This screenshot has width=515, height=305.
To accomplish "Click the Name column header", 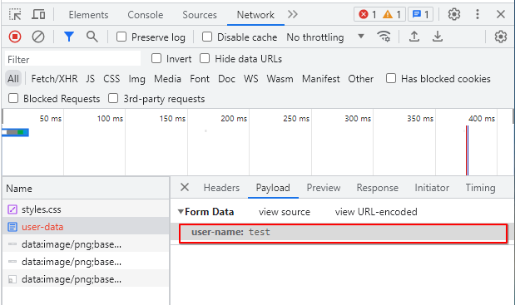I will click(x=86, y=189).
